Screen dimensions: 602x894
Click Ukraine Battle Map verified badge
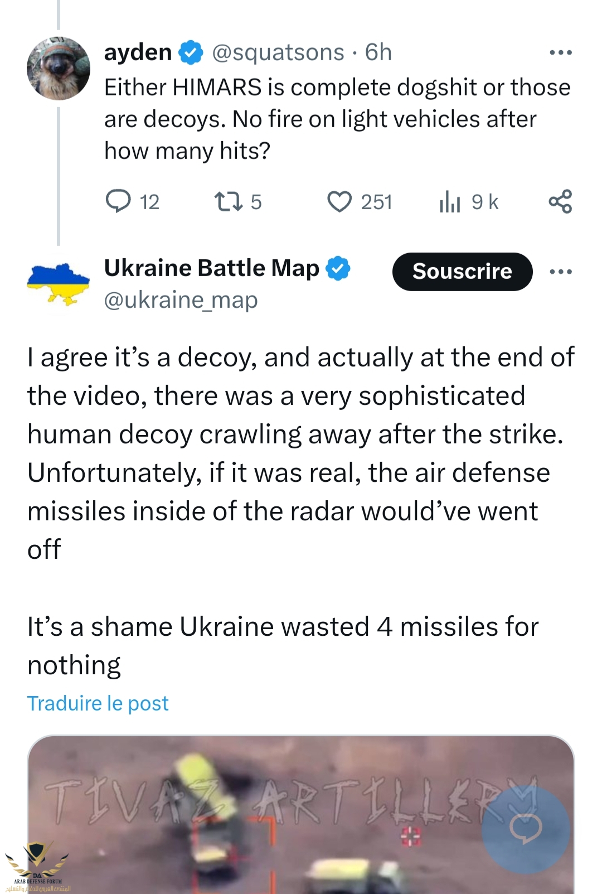(338, 268)
